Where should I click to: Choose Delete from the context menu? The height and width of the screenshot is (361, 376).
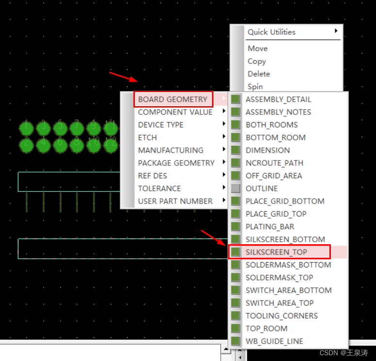click(x=259, y=74)
